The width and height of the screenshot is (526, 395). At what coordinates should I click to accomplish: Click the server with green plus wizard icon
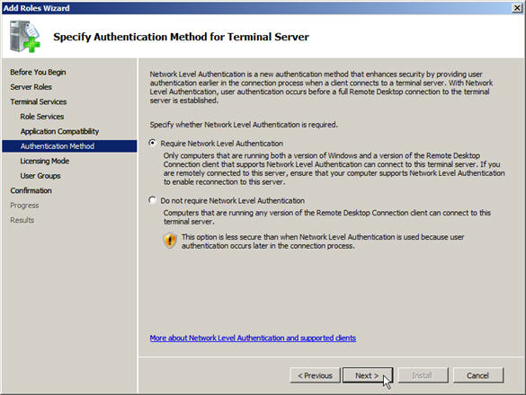point(25,36)
